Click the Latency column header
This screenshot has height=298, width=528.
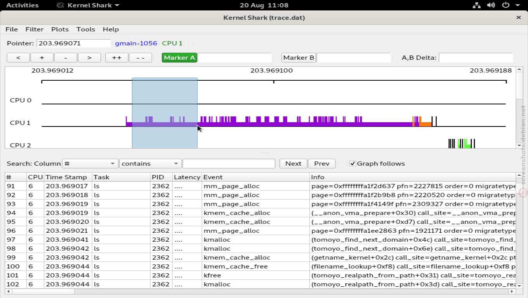click(187, 177)
